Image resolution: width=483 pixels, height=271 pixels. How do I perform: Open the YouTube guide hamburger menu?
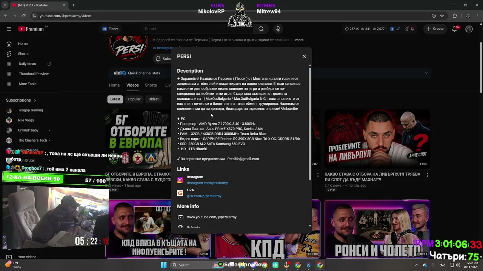click(x=9, y=29)
